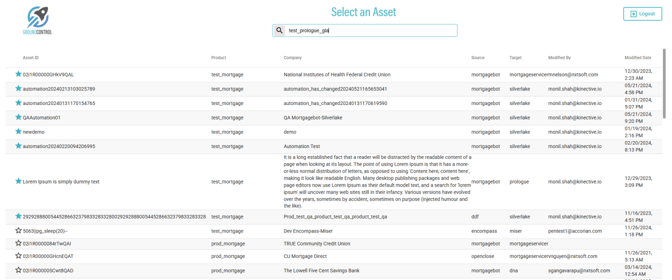
Task: Sort by Company column header
Action: 292,58
